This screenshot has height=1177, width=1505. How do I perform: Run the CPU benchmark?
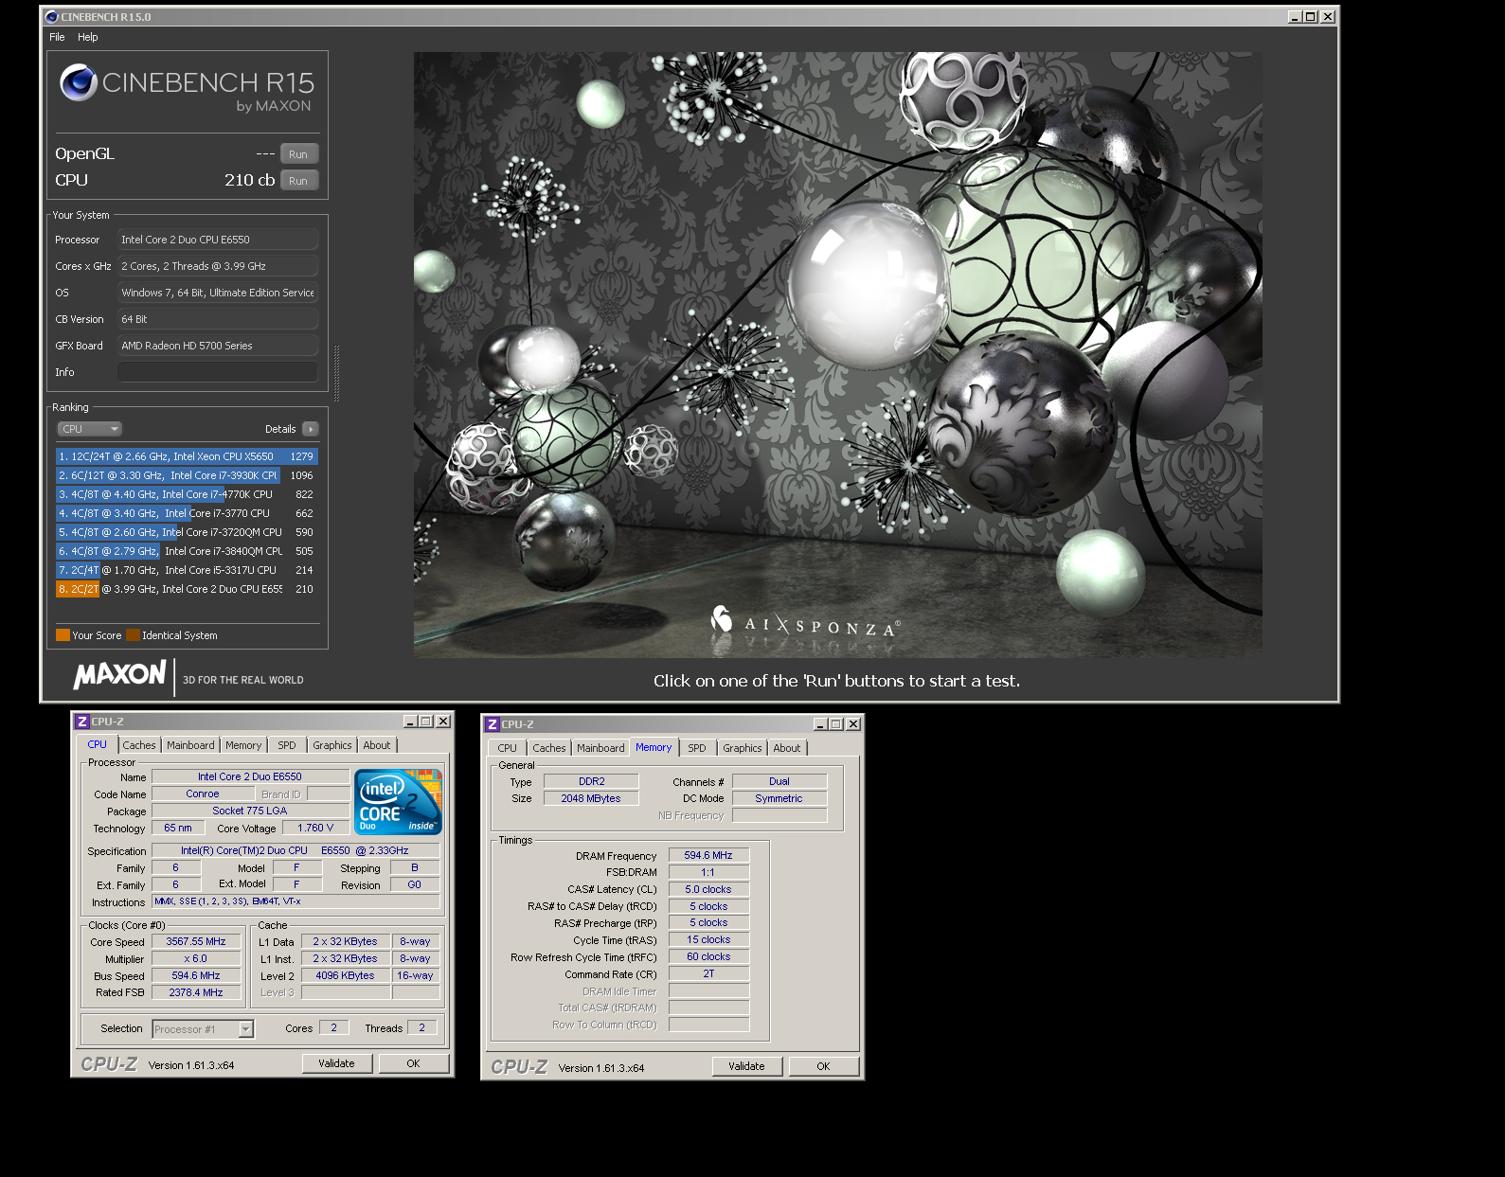coord(298,181)
